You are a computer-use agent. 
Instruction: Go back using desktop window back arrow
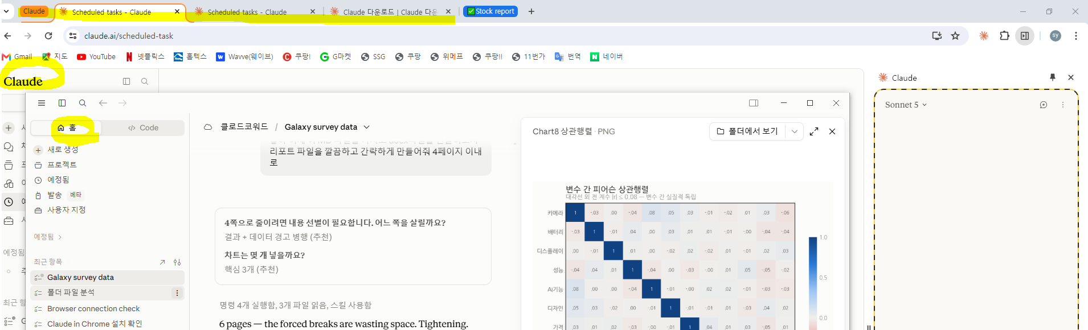click(103, 103)
